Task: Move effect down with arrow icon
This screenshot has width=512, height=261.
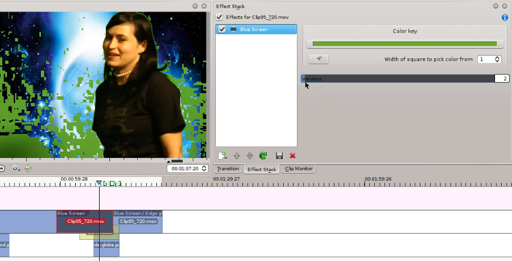Action: pyautogui.click(x=250, y=156)
